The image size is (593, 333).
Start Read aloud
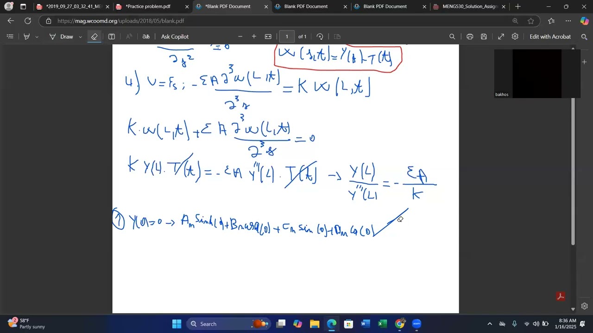[x=129, y=37]
